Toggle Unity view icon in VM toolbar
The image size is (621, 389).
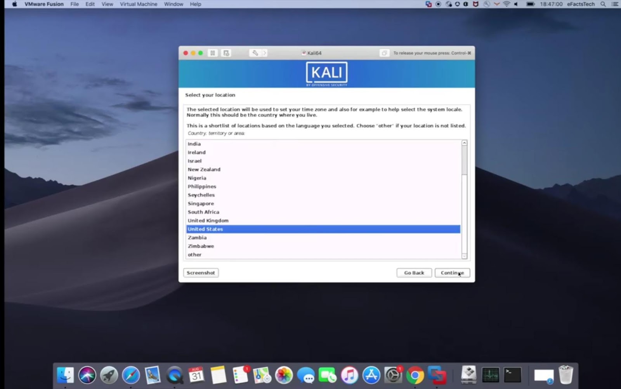pyautogui.click(x=384, y=53)
